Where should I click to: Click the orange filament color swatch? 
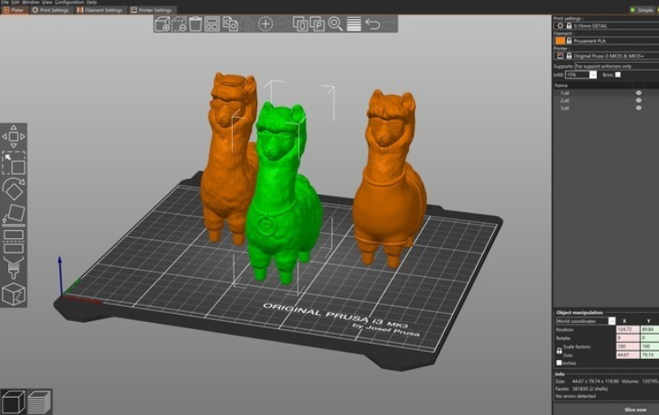click(x=560, y=41)
